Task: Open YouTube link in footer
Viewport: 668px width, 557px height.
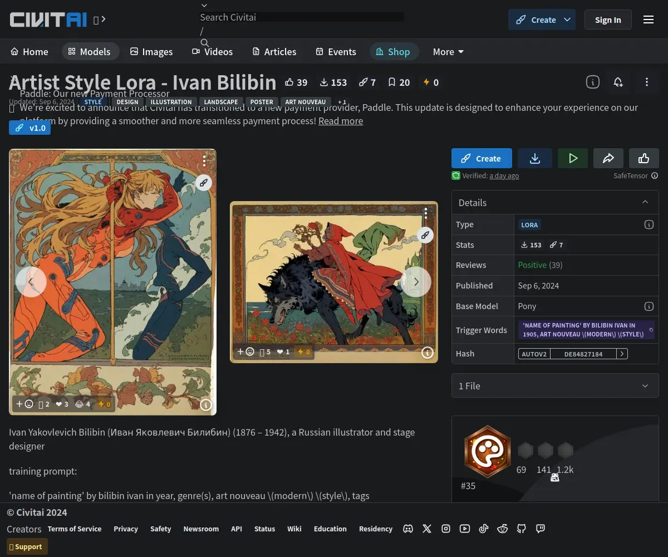Action: pyautogui.click(x=465, y=529)
